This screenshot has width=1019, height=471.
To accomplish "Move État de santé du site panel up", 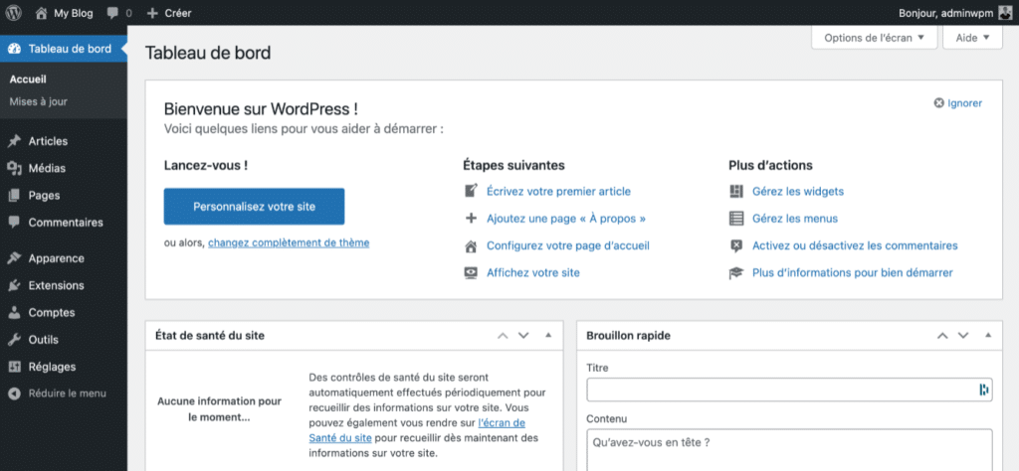I will [x=503, y=336].
